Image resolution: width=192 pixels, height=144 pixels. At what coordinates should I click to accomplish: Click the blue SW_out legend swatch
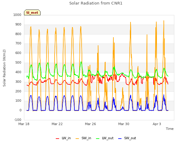[120, 139]
